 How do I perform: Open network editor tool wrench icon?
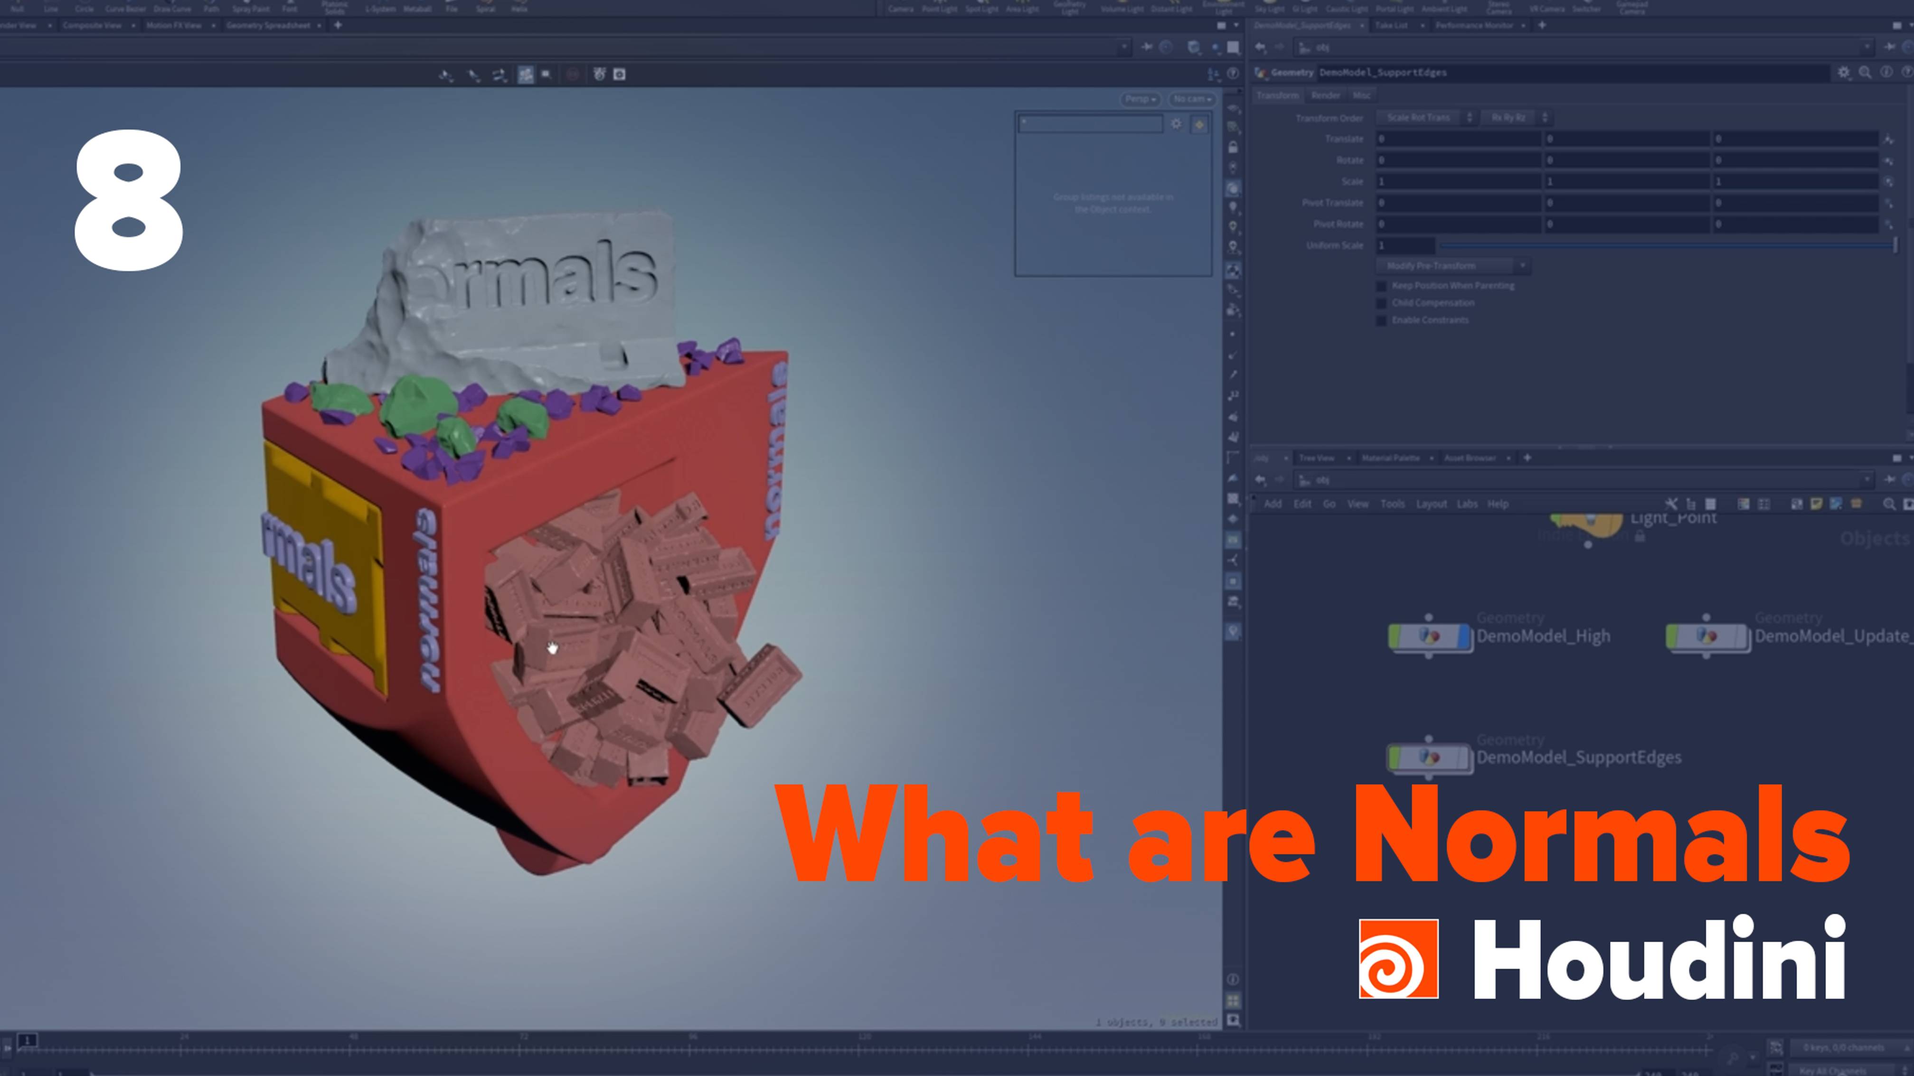1671,504
